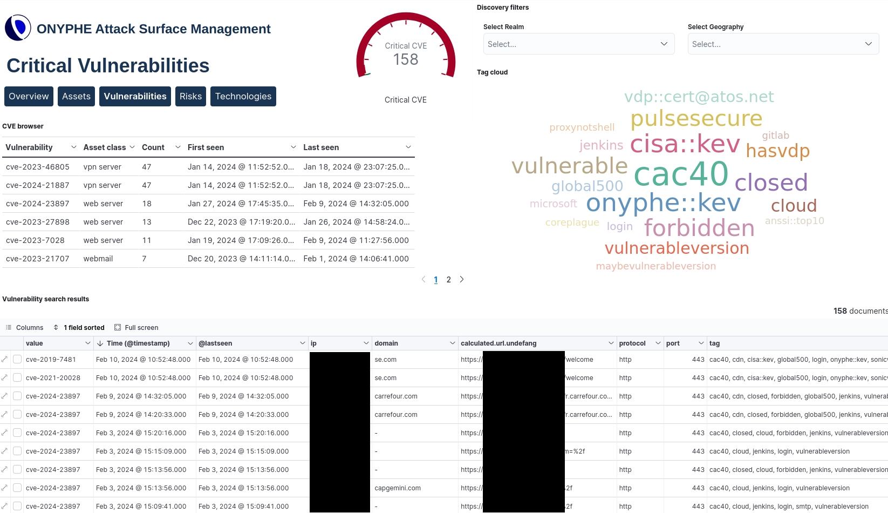Screen dimensions: 888x513
Task: Open the Time (@timestamp) column menu
Action: point(190,343)
